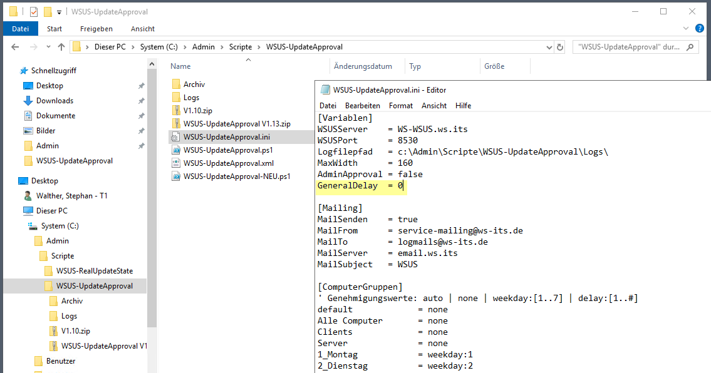This screenshot has height=373, width=711.
Task: Open the Quick Access Toolbar customize dropdown
Action: click(59, 13)
